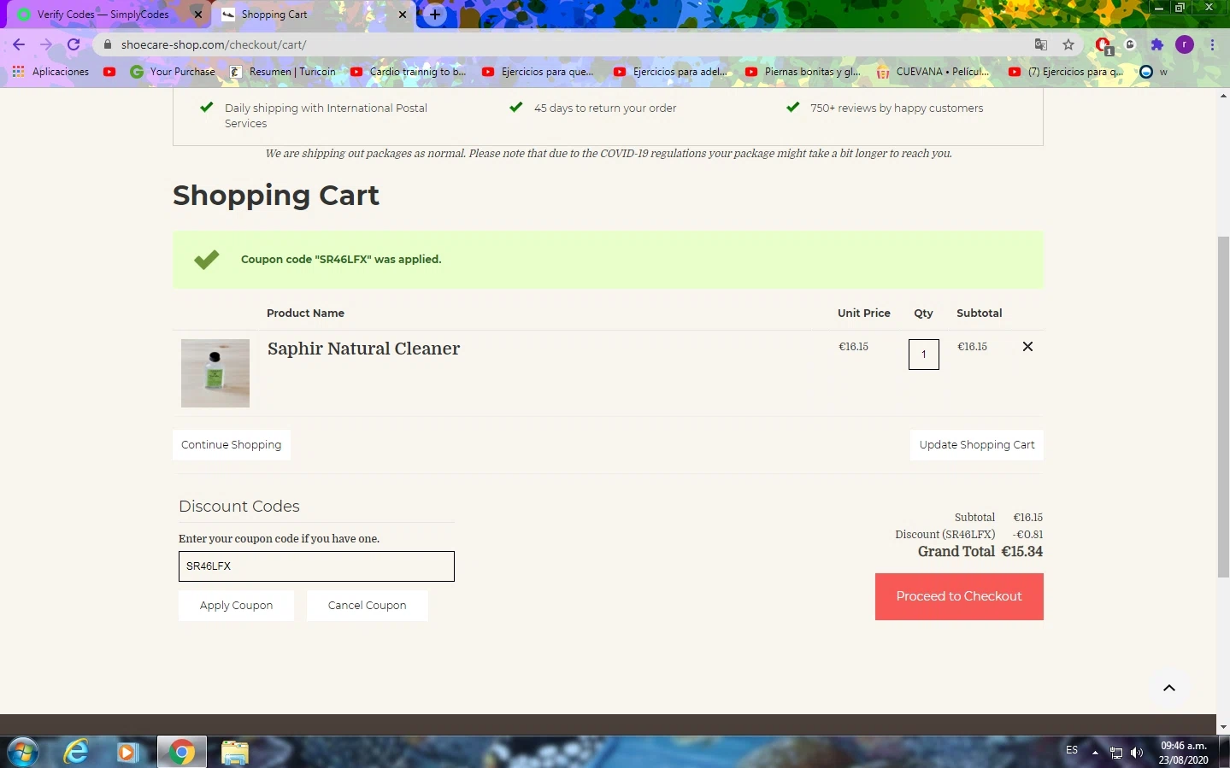The width and height of the screenshot is (1230, 768).
Task: Click the forward navigation arrow
Action: (46, 44)
